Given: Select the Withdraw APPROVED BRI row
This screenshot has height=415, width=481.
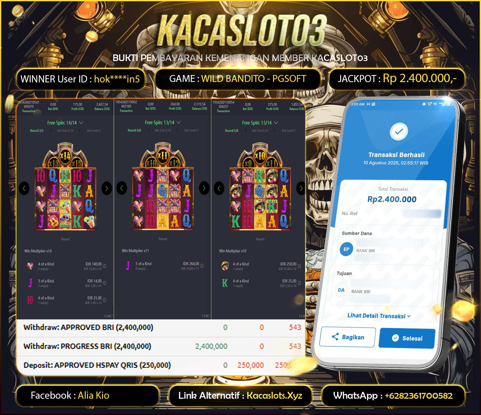Looking at the screenshot, I should [x=161, y=328].
